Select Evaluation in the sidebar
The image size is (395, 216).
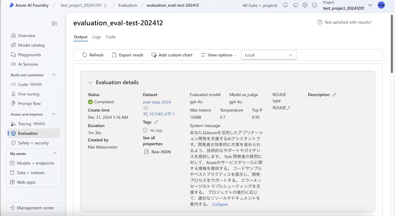(x=34, y=133)
